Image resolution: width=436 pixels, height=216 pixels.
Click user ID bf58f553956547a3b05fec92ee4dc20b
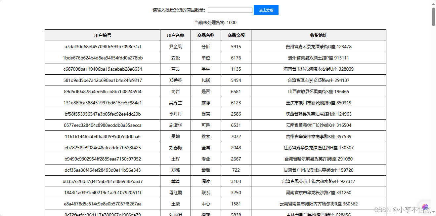103,114
